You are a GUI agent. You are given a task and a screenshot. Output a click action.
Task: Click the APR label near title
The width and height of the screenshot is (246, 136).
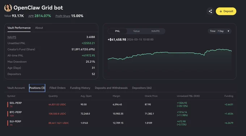[x=31, y=16]
